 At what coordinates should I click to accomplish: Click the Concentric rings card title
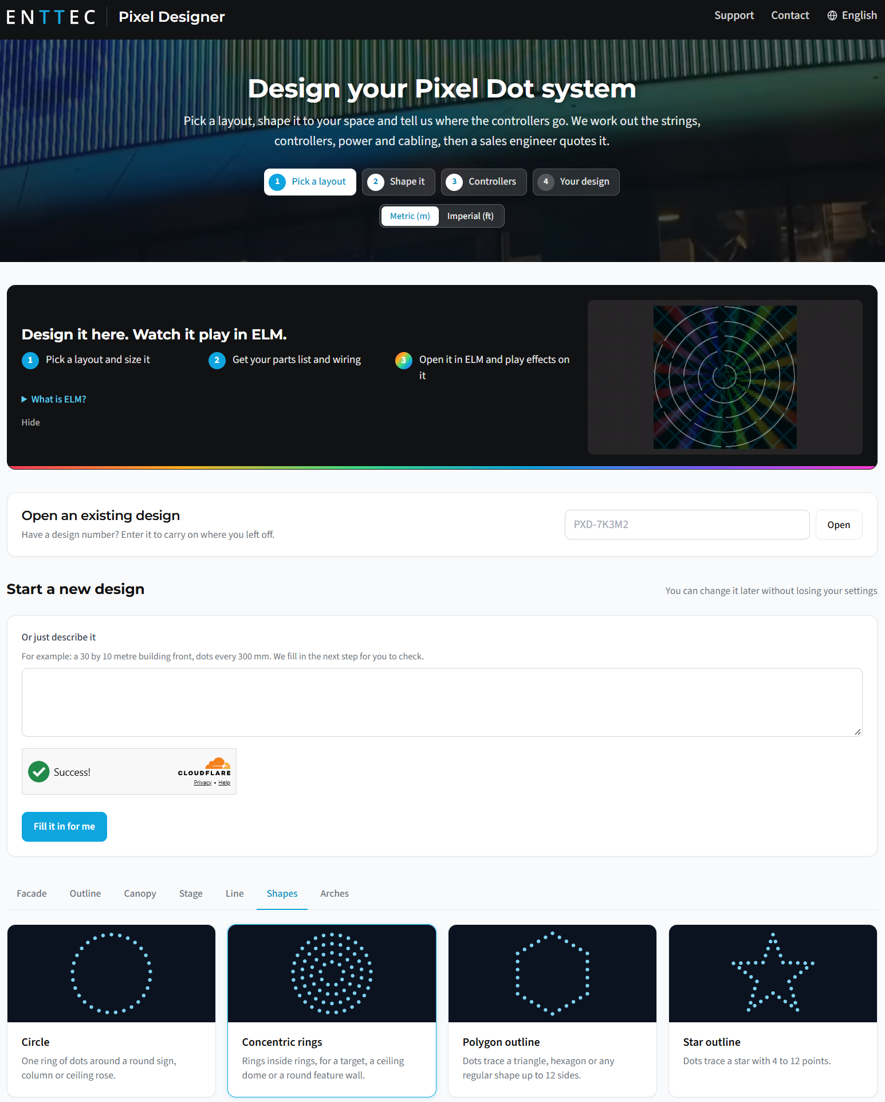pyautogui.click(x=282, y=1042)
